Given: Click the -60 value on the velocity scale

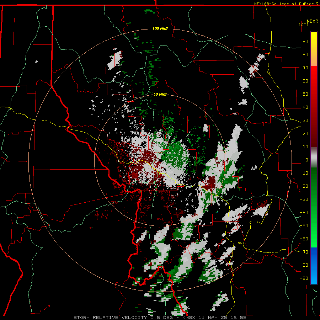Looking at the screenshot, I should pos(304,239).
